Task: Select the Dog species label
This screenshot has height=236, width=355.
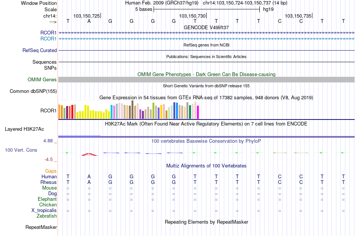Action: [52, 194]
